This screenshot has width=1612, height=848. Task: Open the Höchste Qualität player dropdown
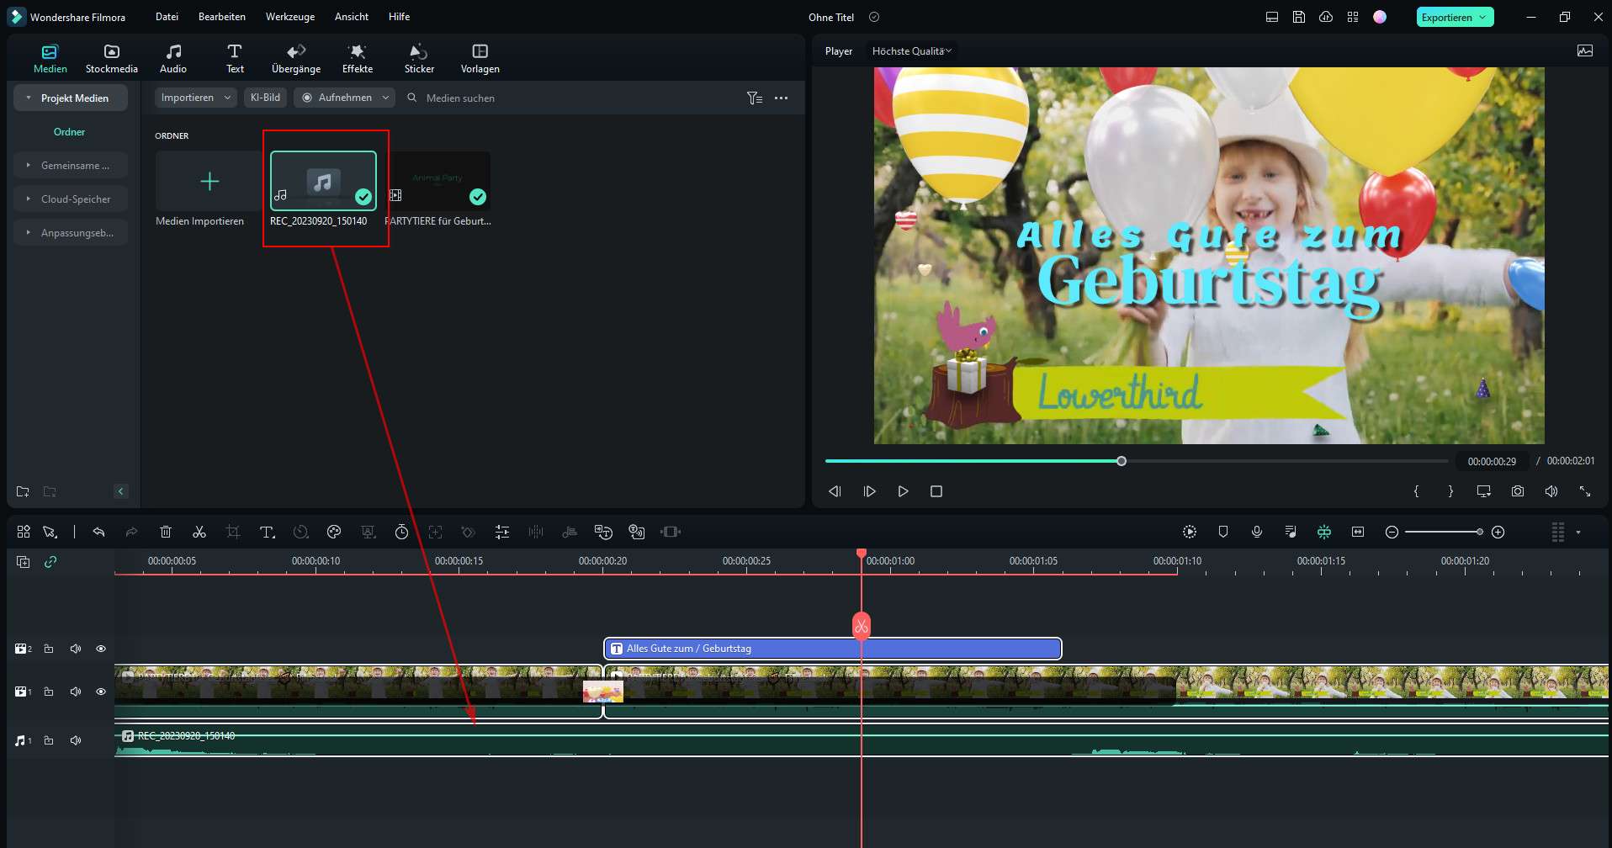[912, 51]
